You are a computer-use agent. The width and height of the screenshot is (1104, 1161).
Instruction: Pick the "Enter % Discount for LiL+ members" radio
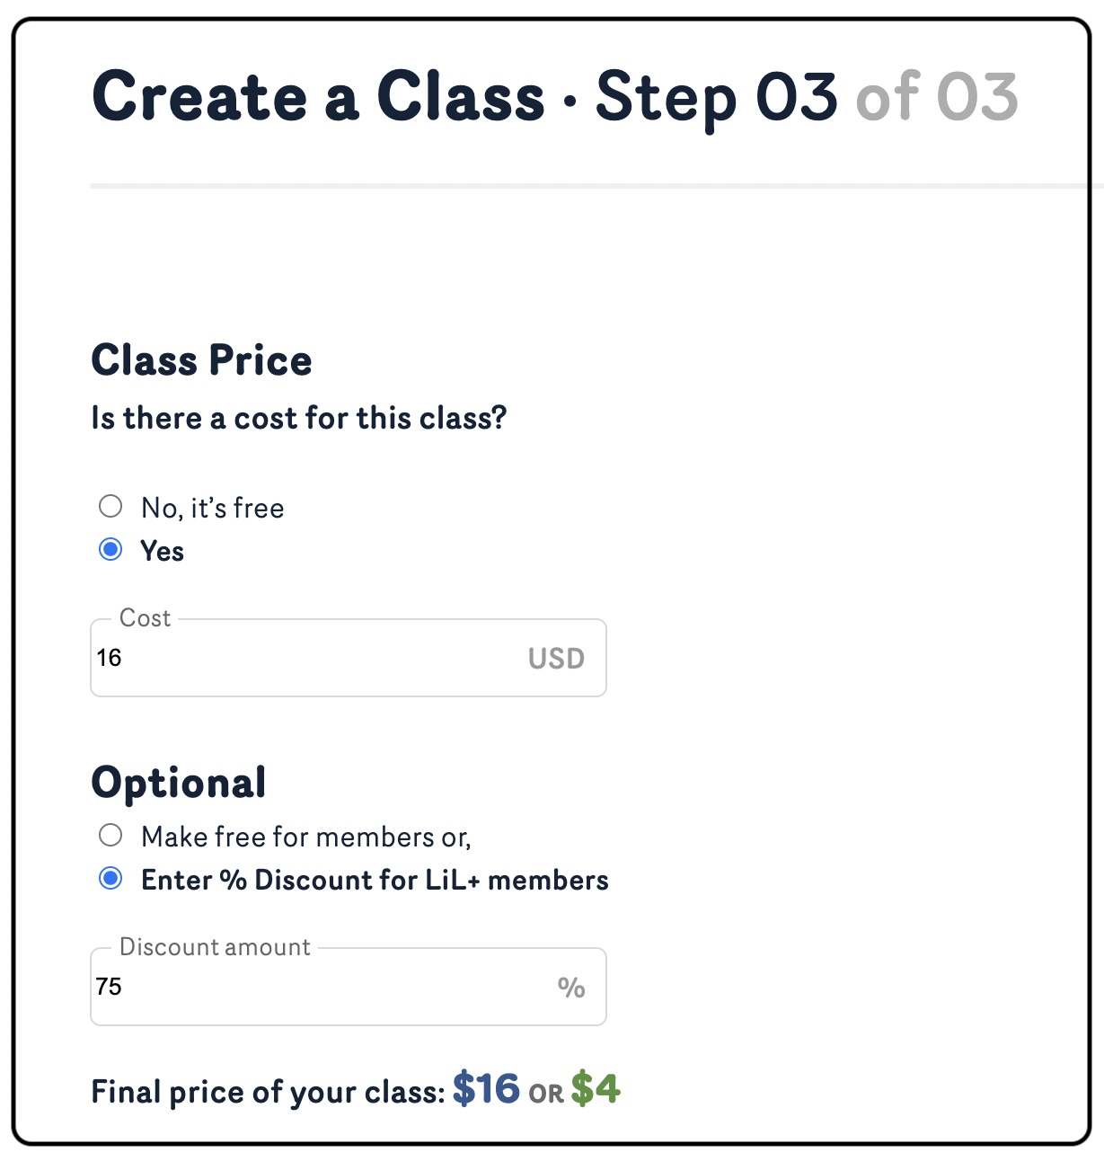click(x=110, y=879)
